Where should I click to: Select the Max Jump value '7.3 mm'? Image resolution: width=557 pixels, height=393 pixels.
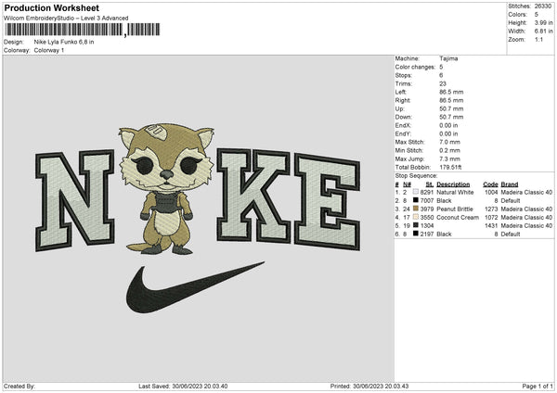(x=449, y=158)
